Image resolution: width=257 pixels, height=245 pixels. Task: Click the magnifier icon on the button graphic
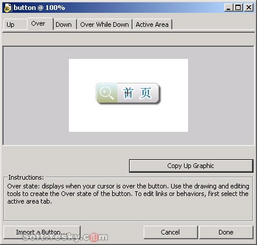(x=106, y=93)
